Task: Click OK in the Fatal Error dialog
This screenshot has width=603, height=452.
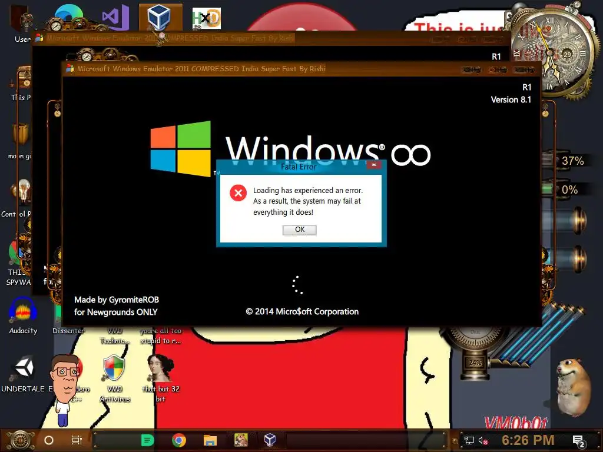Action: point(300,230)
